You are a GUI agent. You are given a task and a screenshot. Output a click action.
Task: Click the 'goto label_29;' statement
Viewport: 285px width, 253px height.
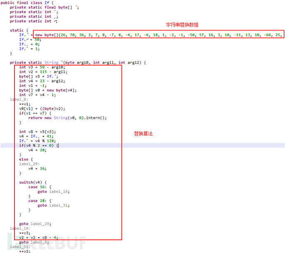(x=35, y=224)
